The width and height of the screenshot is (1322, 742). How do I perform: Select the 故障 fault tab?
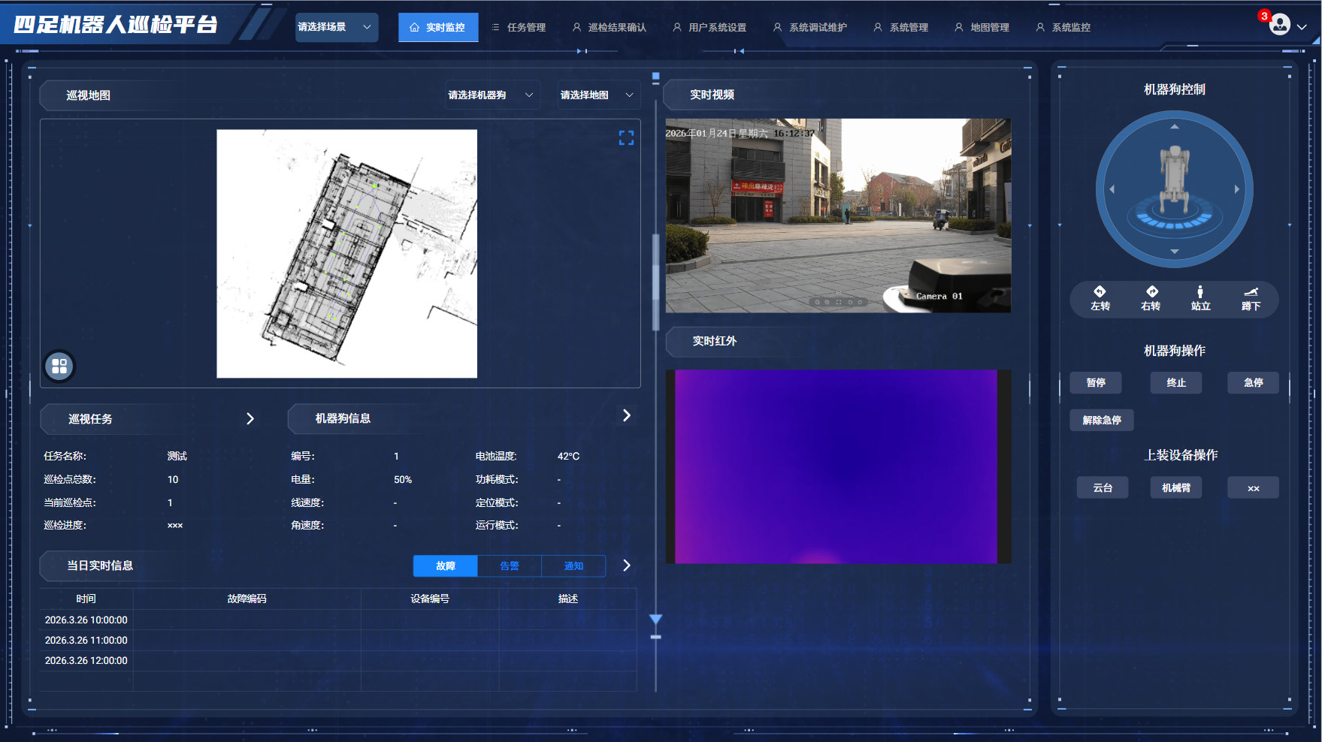click(x=446, y=566)
